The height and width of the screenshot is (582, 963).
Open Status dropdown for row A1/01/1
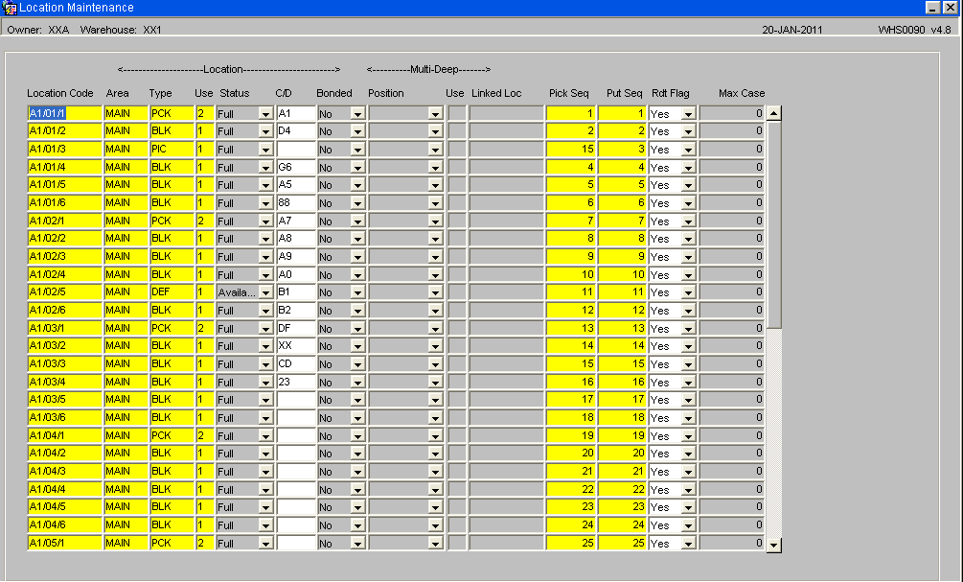[x=265, y=114]
